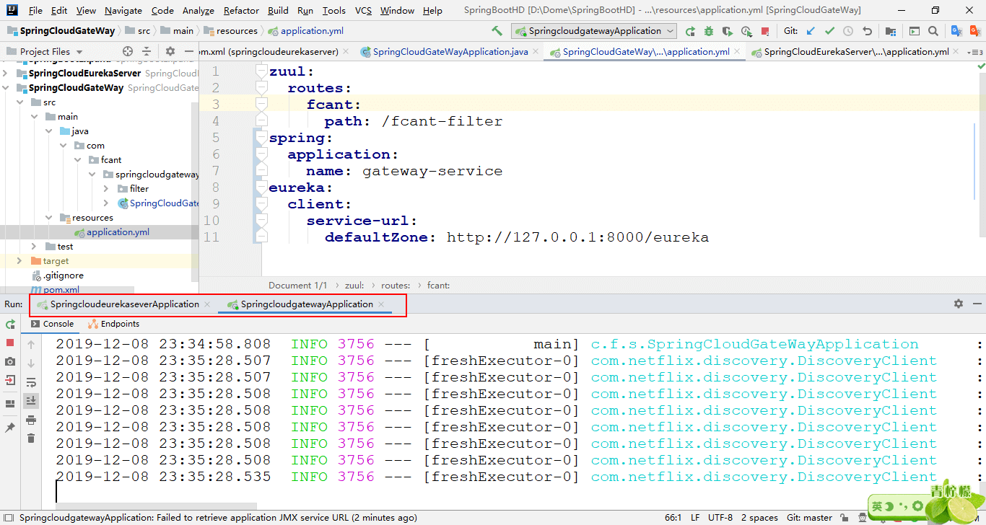Toggle pin tab in Run panel
The width and height of the screenshot is (986, 525).
pyautogui.click(x=10, y=428)
